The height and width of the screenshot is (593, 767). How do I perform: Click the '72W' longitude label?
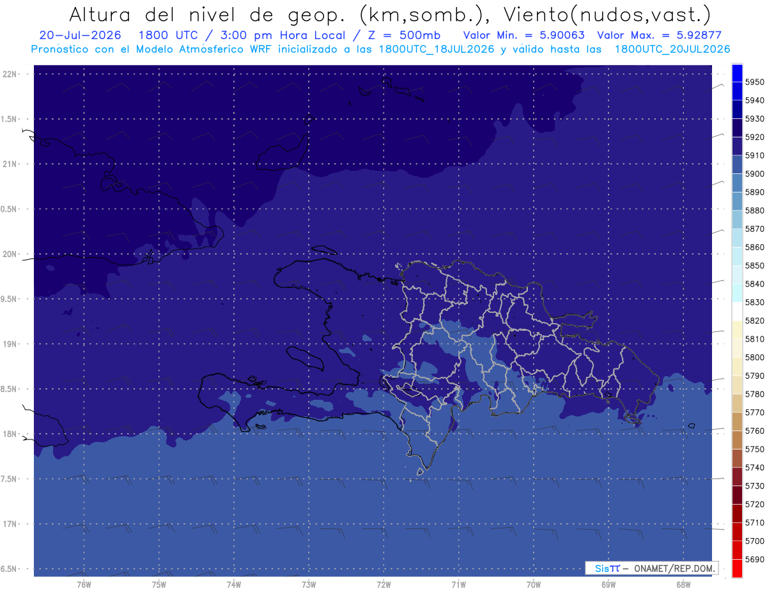pyautogui.click(x=383, y=584)
